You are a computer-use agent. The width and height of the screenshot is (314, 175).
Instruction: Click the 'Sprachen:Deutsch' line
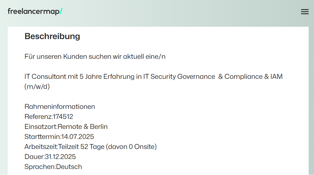pos(53,167)
